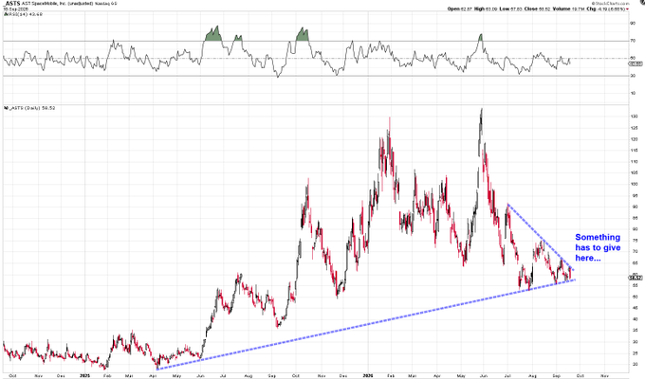Image resolution: width=645 pixels, height=379 pixels.
Task: Click the 30 level label on RSI axis
Action: coord(633,76)
